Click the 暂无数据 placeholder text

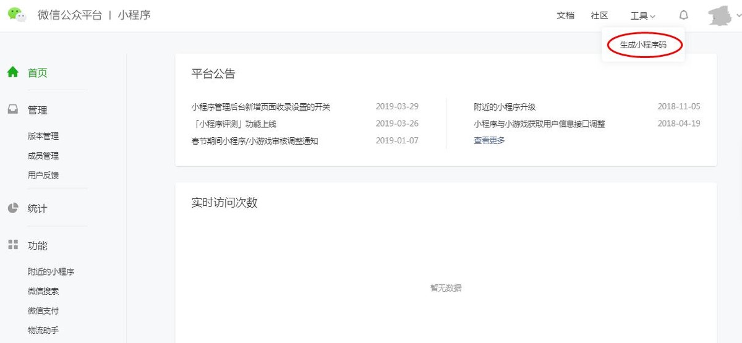(x=446, y=288)
